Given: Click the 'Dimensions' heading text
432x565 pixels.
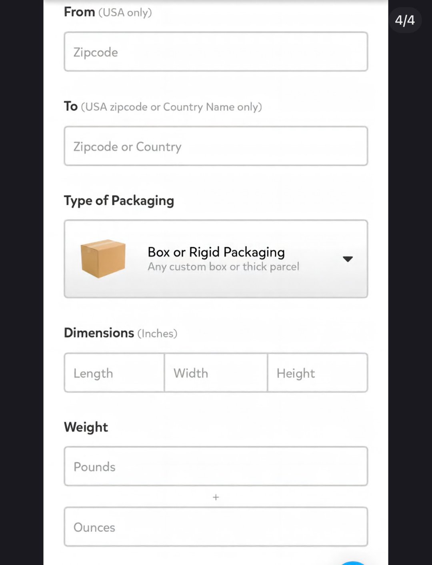Looking at the screenshot, I should click(99, 333).
